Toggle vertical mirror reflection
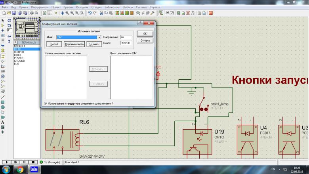This screenshot has height=174, width=309. click(x=9, y=41)
